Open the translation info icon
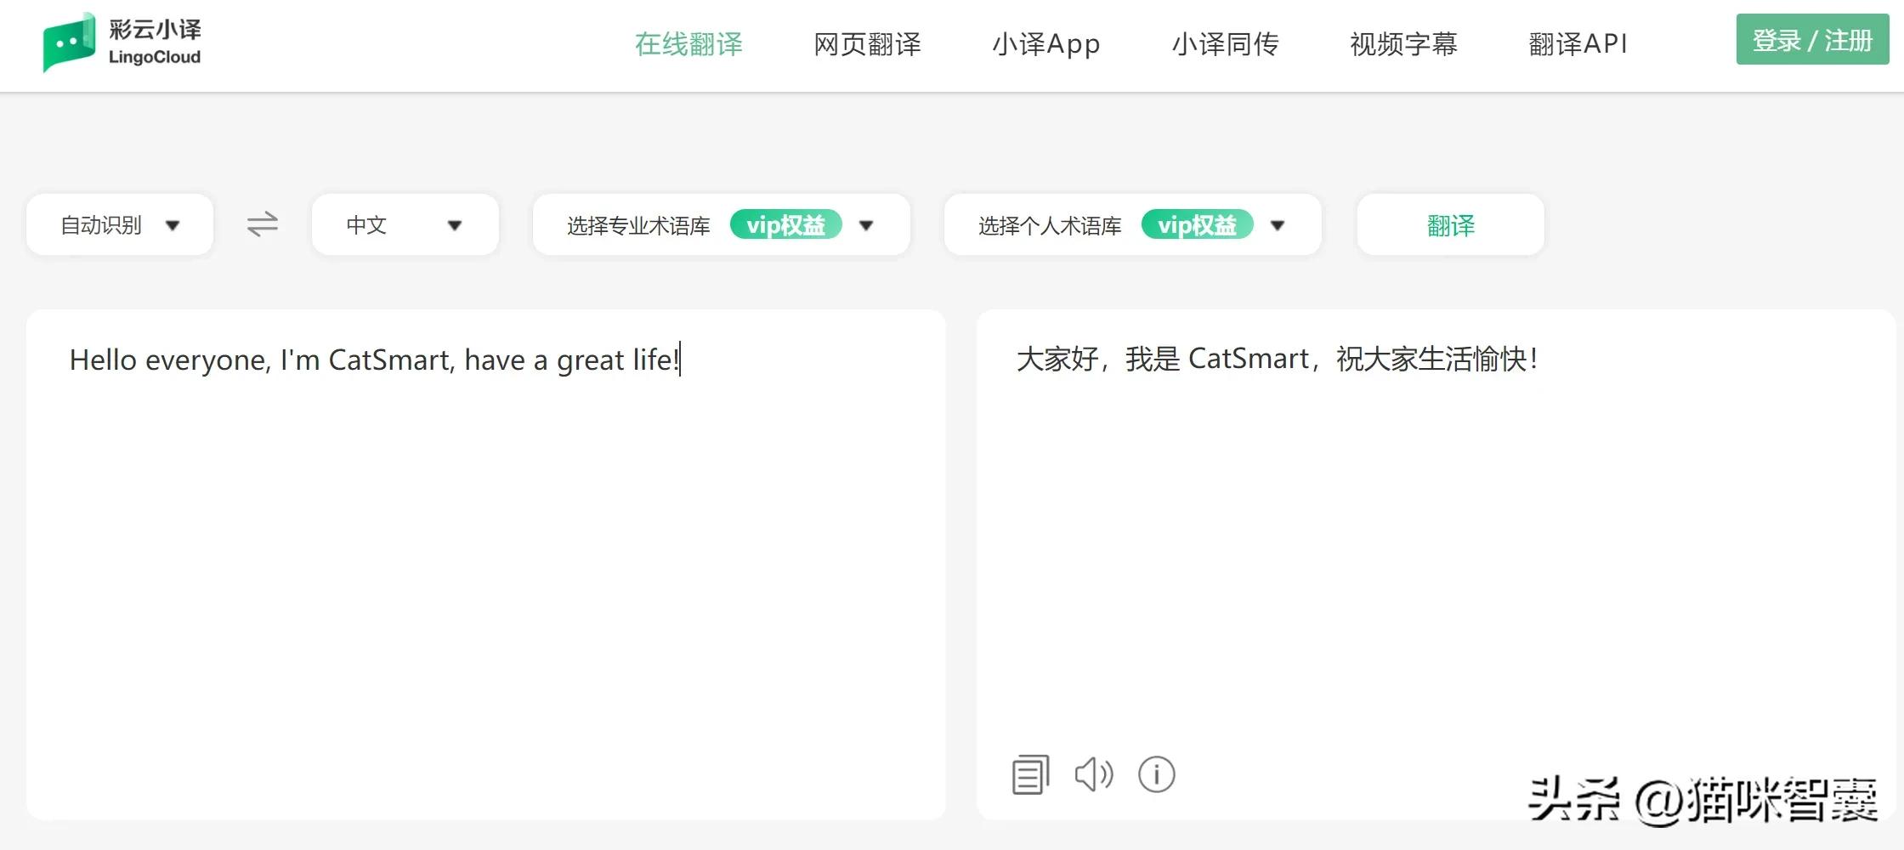Image resolution: width=1904 pixels, height=850 pixels. tap(1156, 774)
